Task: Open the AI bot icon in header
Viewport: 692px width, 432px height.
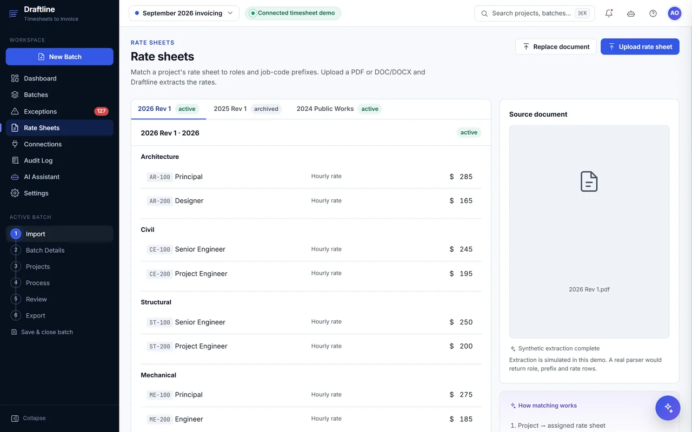Action: pyautogui.click(x=631, y=13)
